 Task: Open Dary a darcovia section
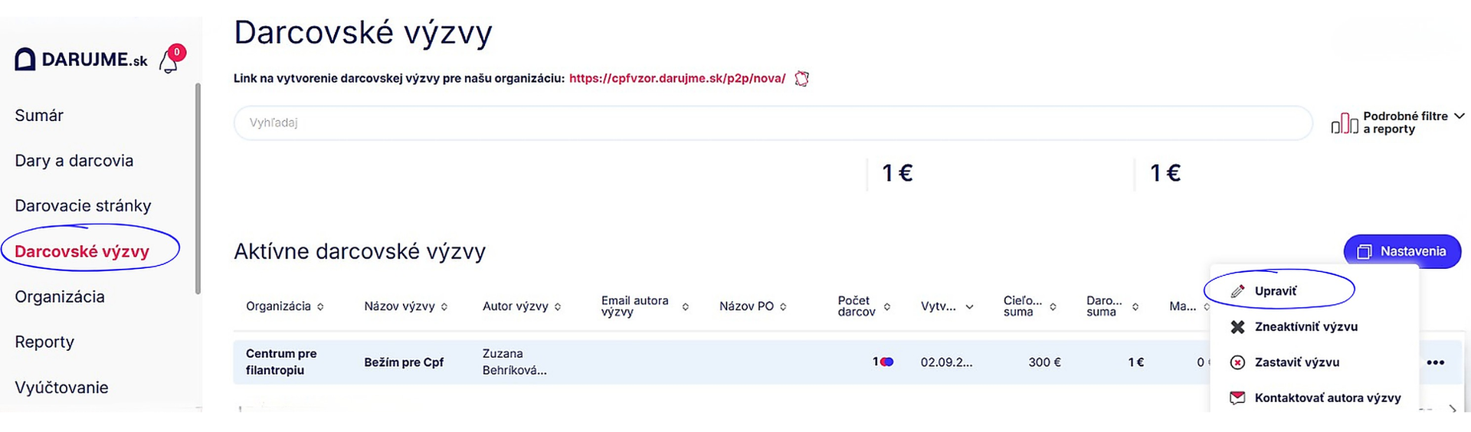click(74, 161)
